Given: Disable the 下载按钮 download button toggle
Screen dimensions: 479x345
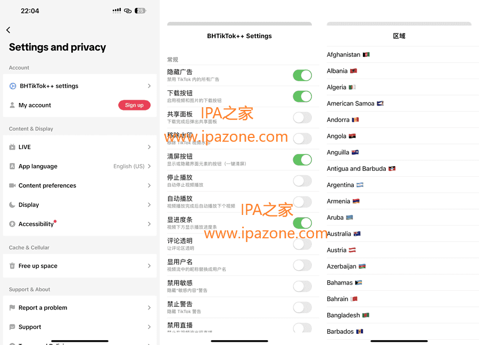Looking at the screenshot, I should [x=302, y=96].
